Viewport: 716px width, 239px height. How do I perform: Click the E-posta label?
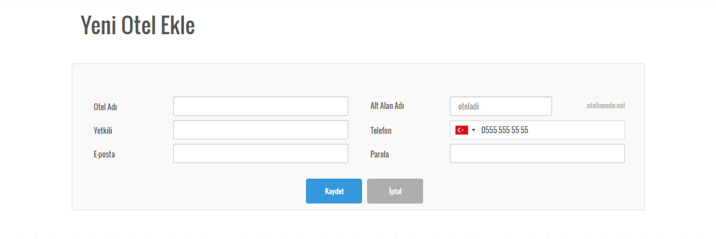[104, 154]
